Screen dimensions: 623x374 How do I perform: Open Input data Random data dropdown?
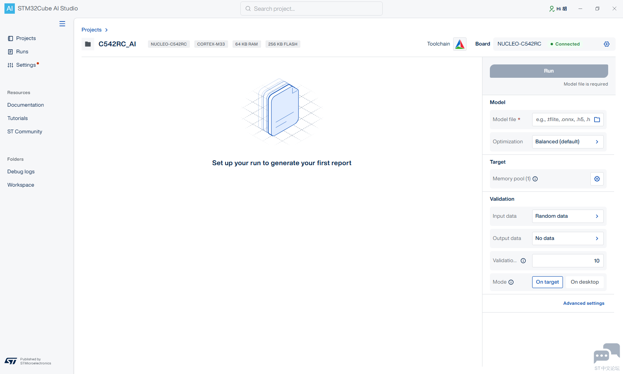568,216
